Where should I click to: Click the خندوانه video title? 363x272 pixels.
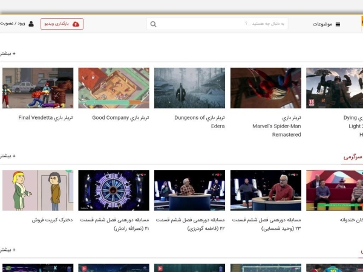(351, 220)
